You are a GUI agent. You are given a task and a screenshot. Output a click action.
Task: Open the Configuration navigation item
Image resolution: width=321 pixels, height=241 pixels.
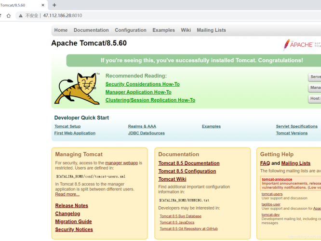(131, 30)
